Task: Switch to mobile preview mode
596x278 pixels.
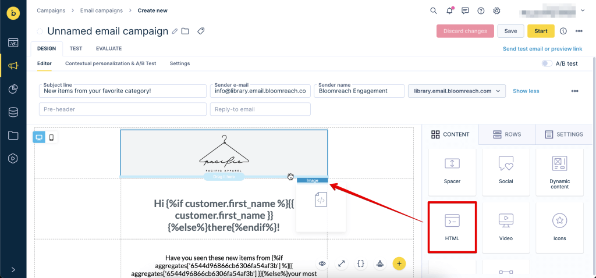Action: 51,137
